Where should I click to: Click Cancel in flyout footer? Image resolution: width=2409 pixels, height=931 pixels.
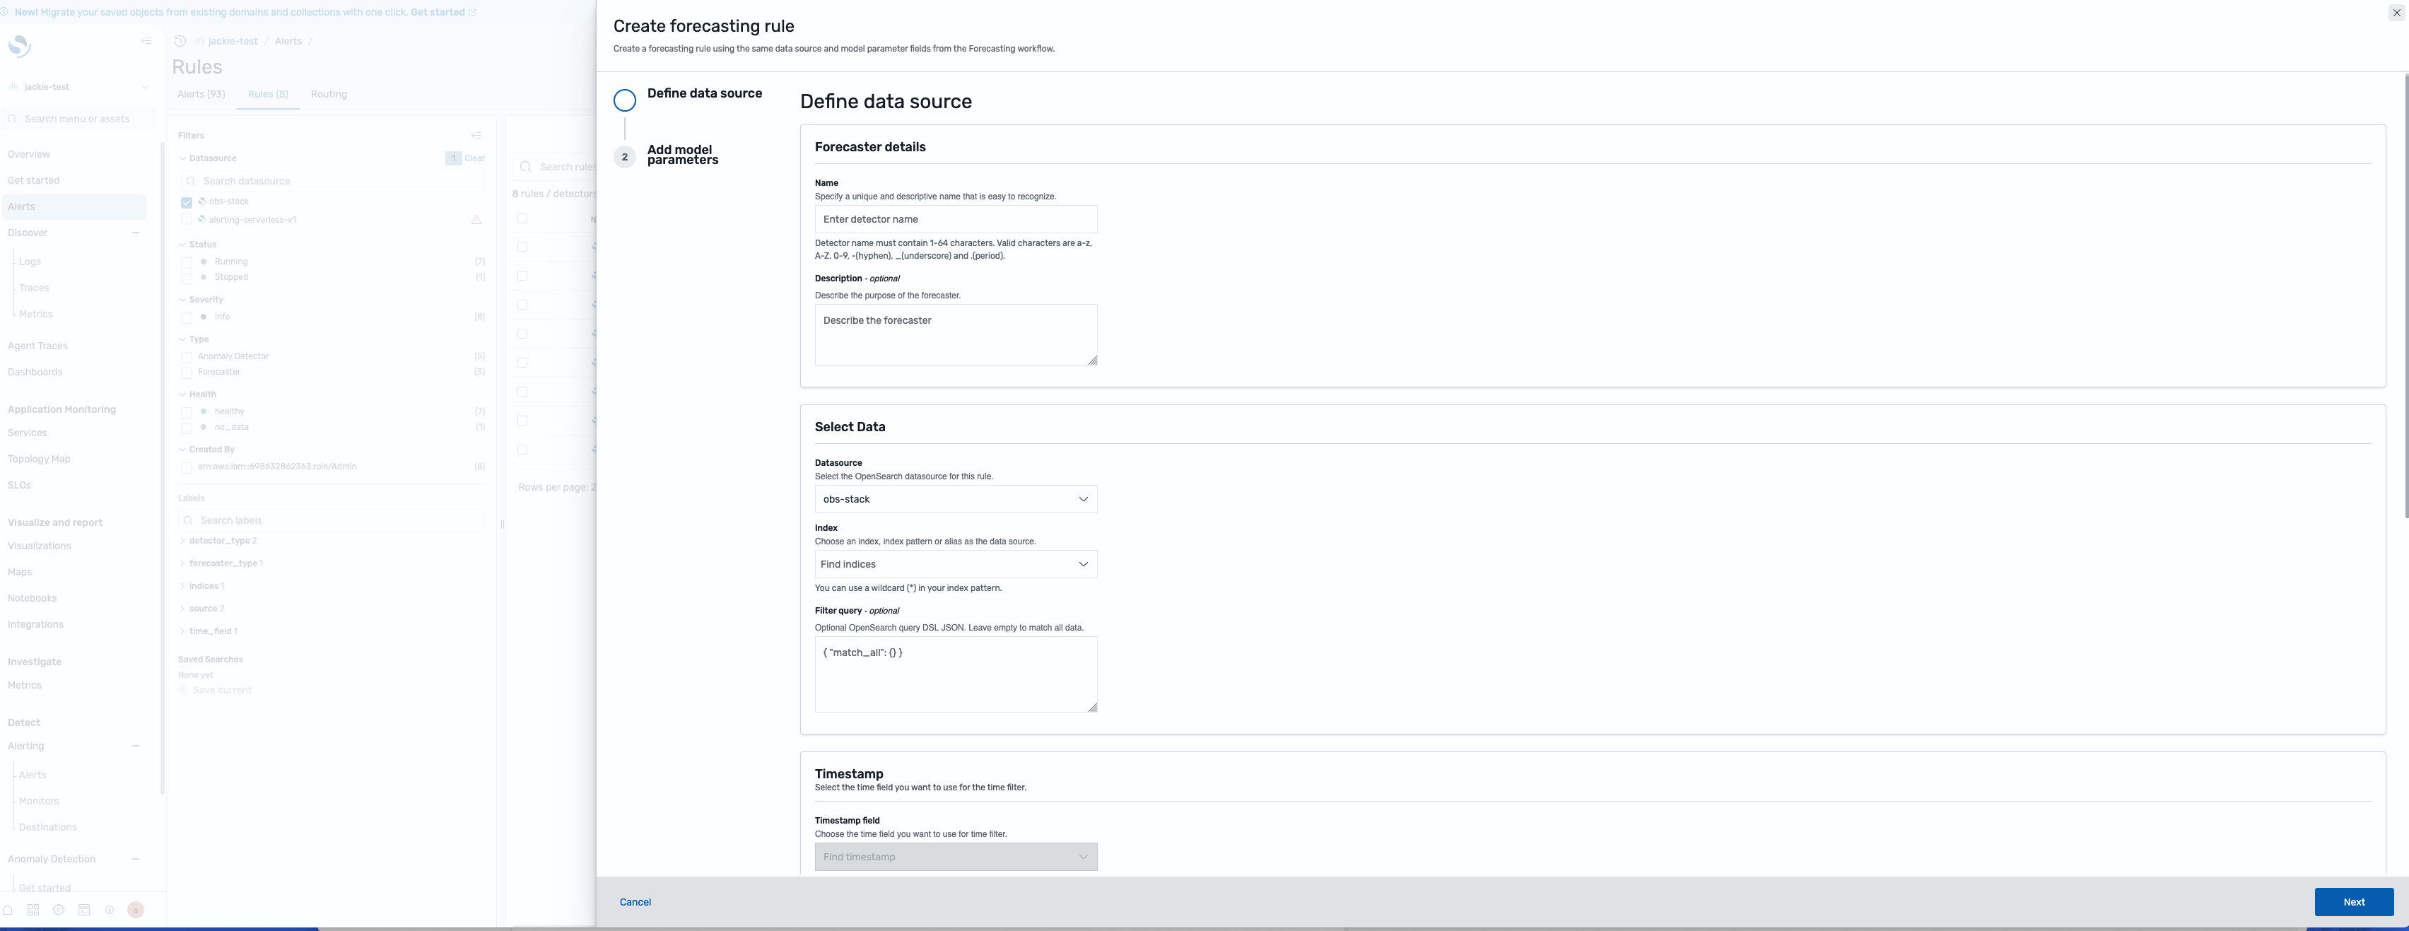[635, 902]
